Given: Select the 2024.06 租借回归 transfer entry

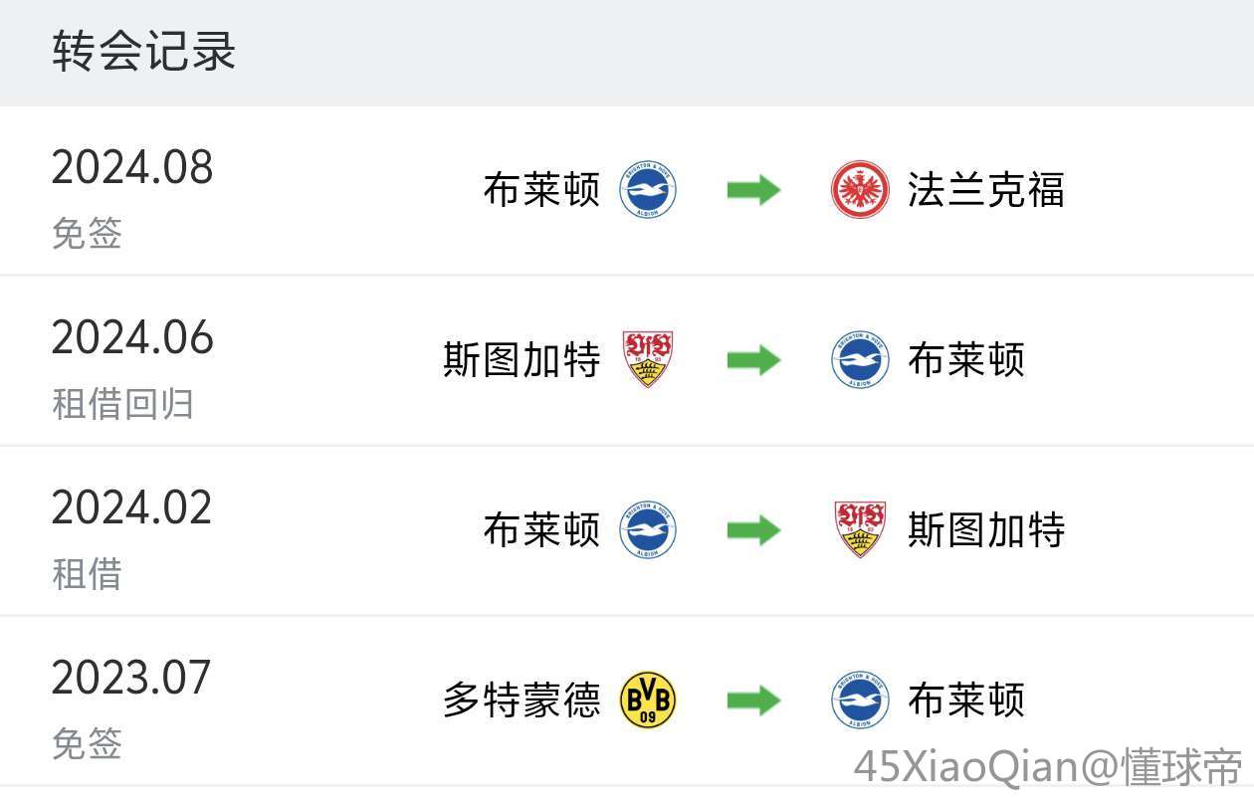Looking at the screenshot, I should [132, 363].
